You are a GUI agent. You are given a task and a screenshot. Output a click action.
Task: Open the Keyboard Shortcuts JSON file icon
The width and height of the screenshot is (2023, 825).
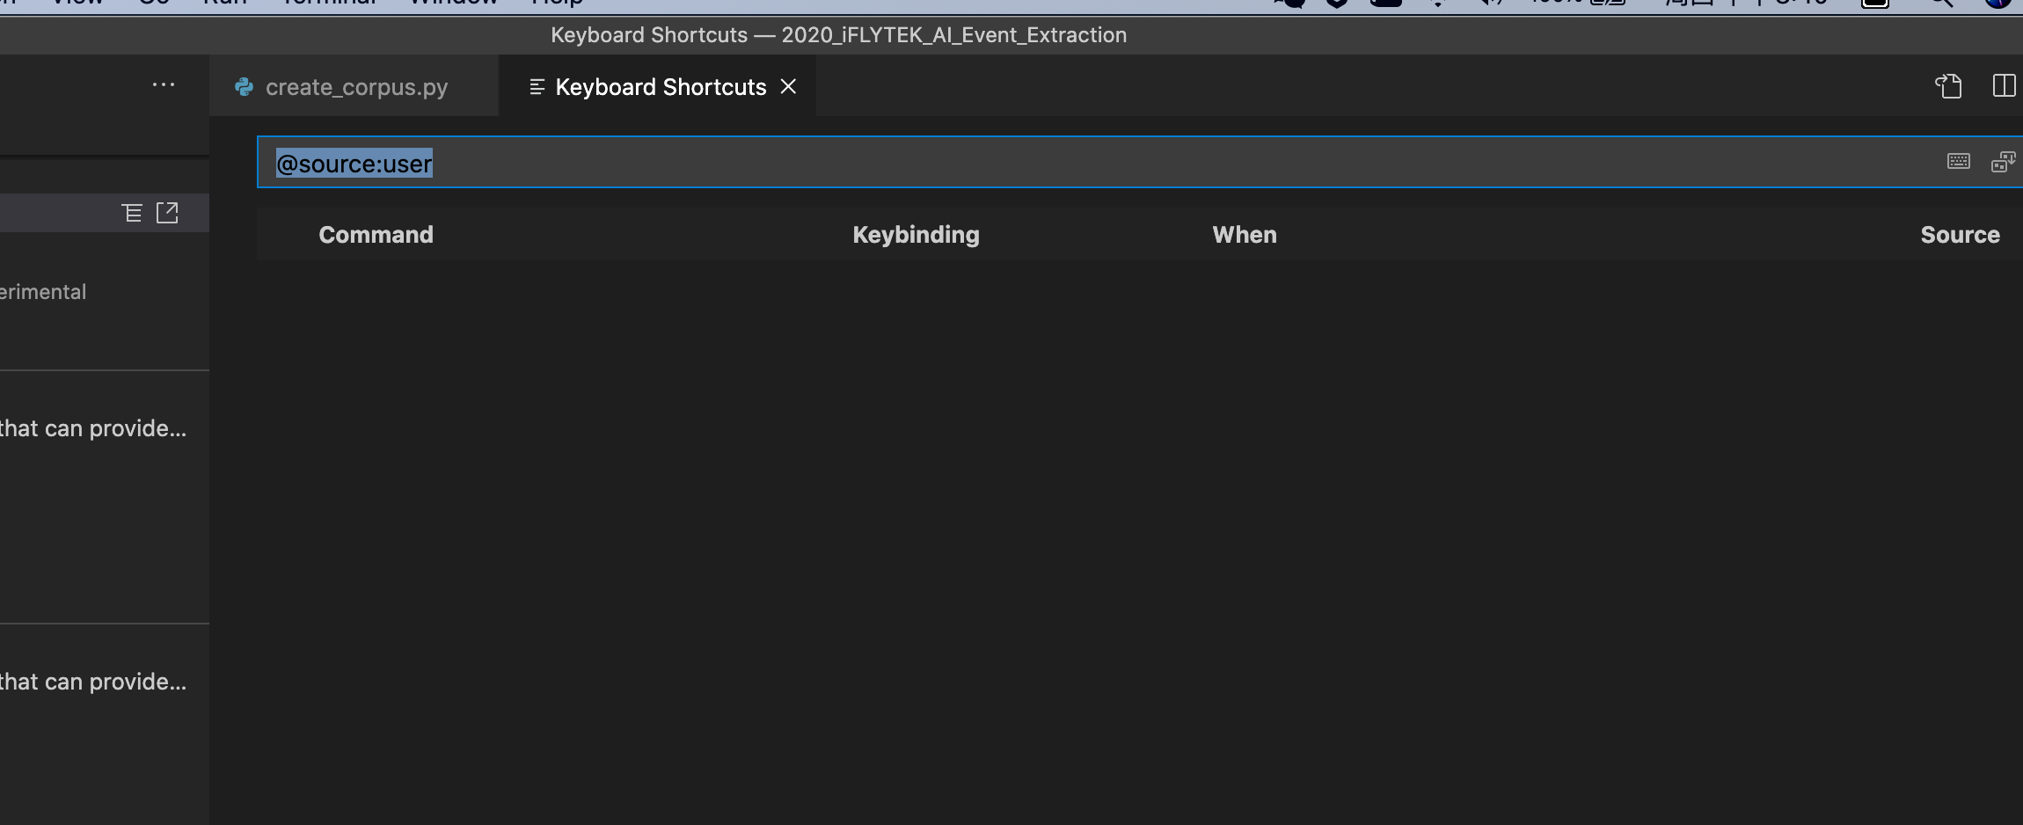pos(1949,85)
